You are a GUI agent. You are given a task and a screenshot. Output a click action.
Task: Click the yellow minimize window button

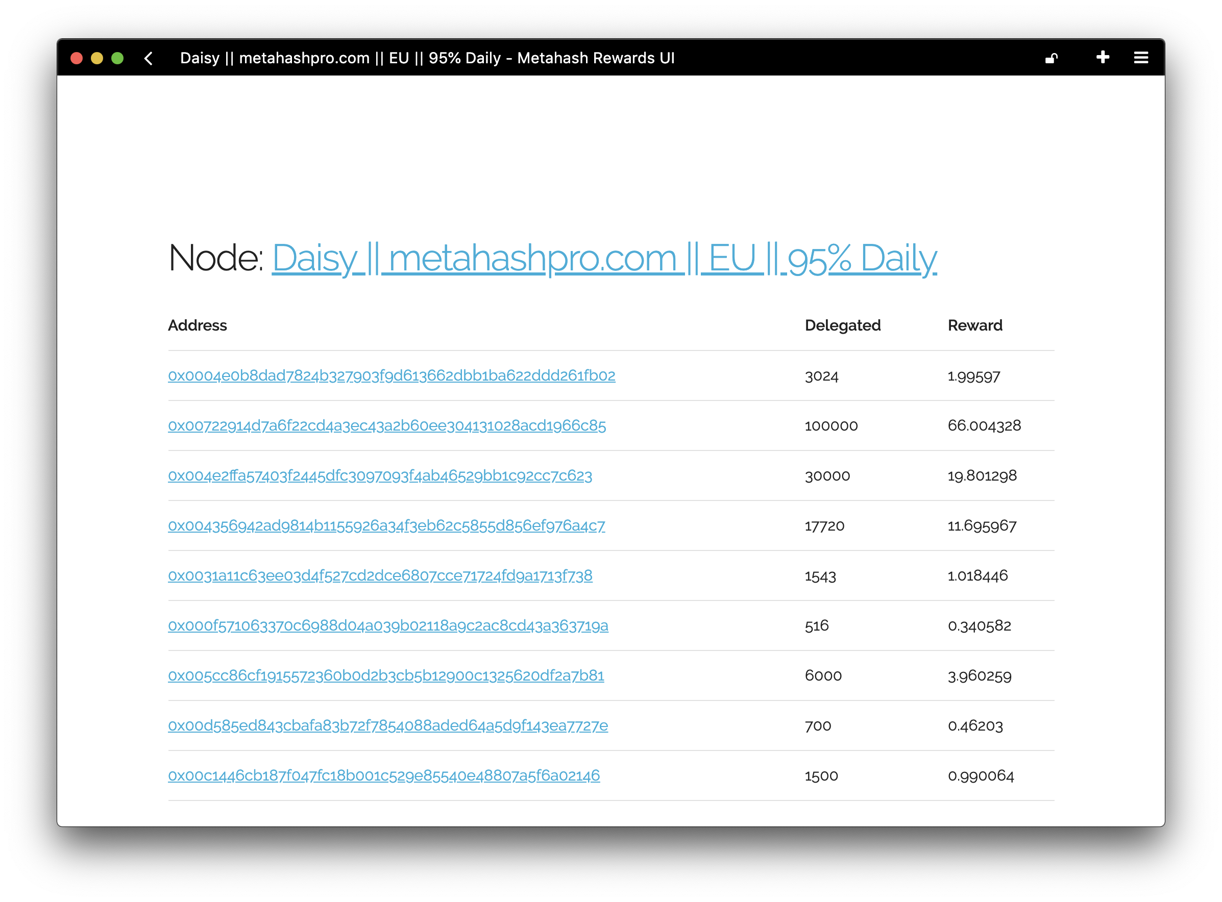pyautogui.click(x=97, y=59)
